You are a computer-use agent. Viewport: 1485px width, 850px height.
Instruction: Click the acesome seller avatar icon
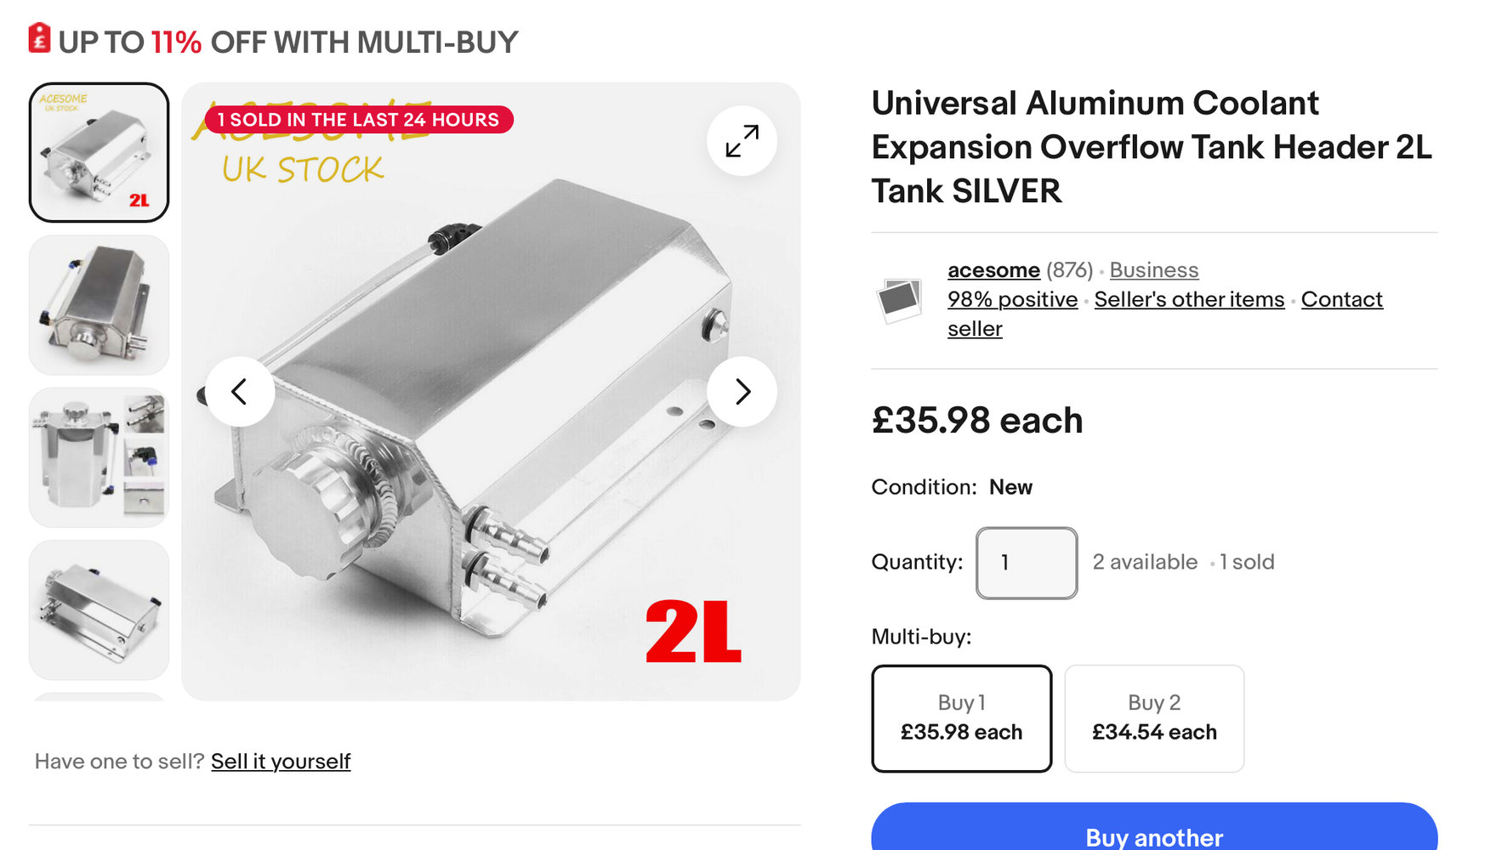[x=900, y=299]
